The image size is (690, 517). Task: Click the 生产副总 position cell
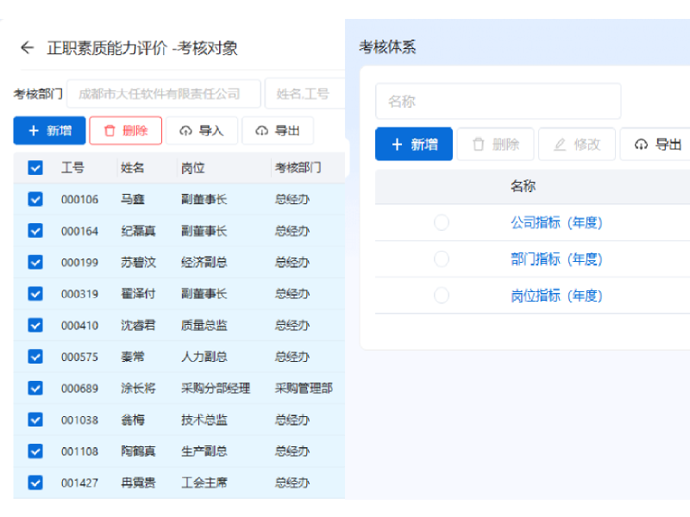click(204, 451)
